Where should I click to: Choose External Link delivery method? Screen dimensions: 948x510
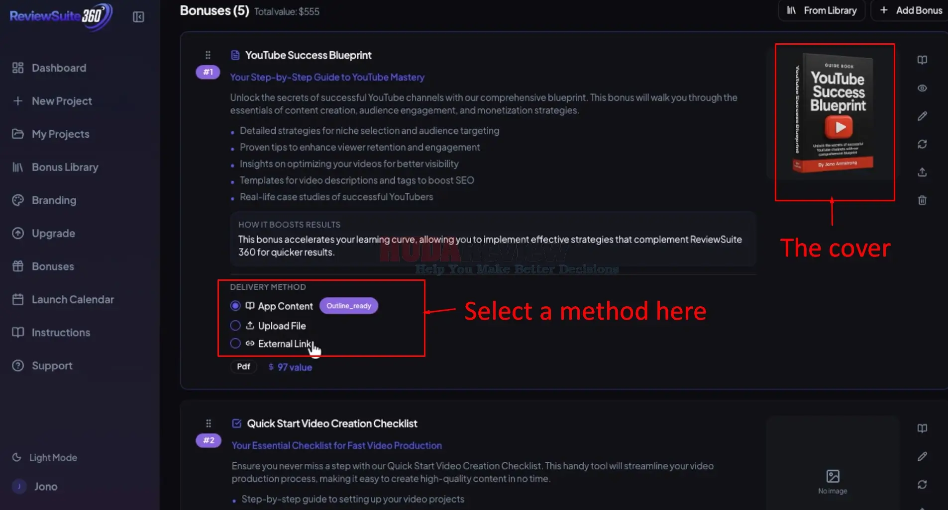pyautogui.click(x=235, y=343)
